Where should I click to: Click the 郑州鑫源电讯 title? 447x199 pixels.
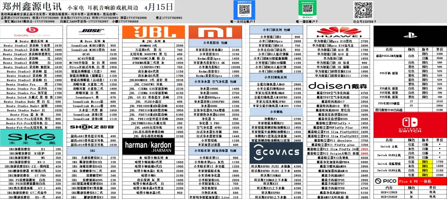click(32, 6)
